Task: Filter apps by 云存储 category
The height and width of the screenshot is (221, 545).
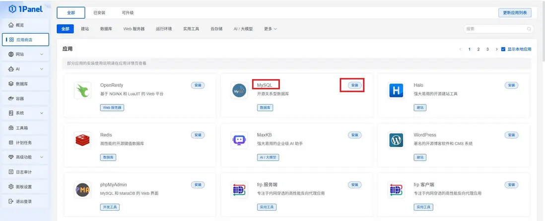Action: 216,29
